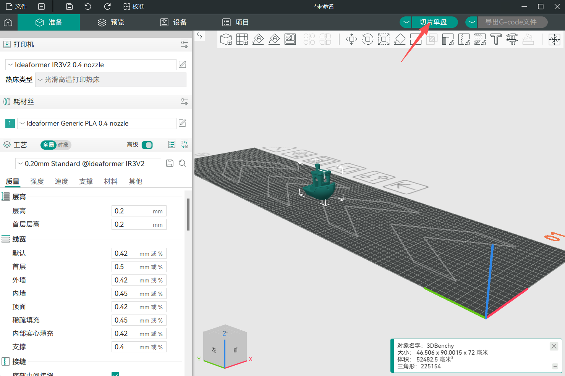Screen dimensions: 565x376
Task: Save the 0.20mm Standard process preset
Action: click(170, 163)
